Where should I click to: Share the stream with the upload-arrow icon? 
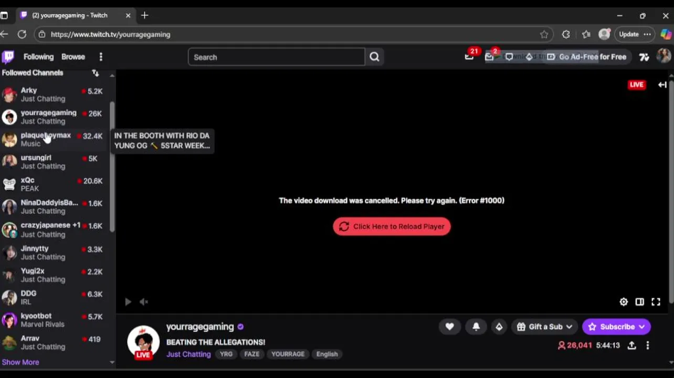coord(632,345)
